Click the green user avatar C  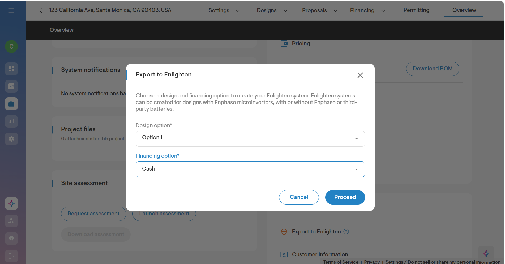coord(11,46)
